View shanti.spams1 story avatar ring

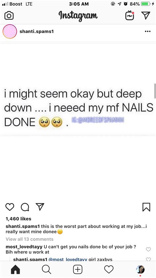10,32
